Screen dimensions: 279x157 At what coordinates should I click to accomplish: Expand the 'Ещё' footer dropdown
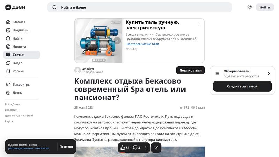9,121
